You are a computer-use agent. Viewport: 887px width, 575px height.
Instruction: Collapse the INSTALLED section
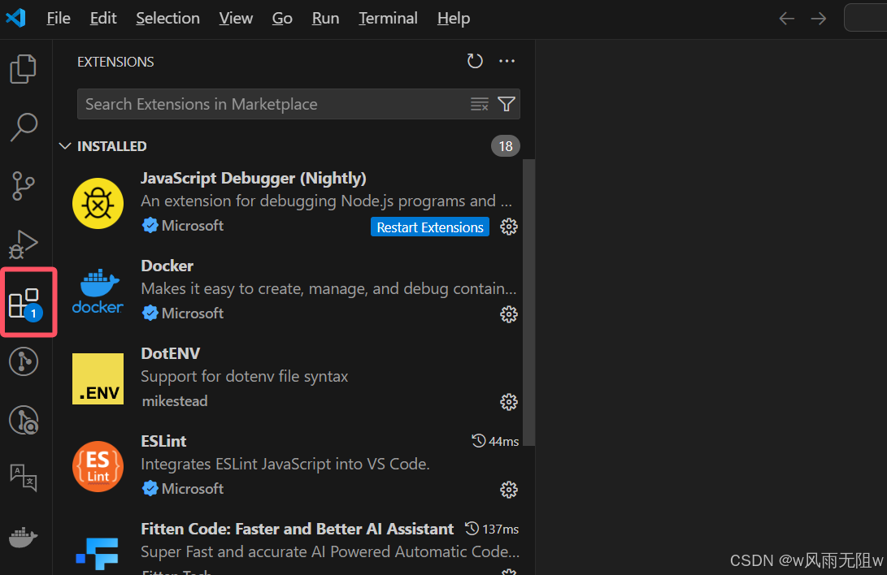pos(65,146)
